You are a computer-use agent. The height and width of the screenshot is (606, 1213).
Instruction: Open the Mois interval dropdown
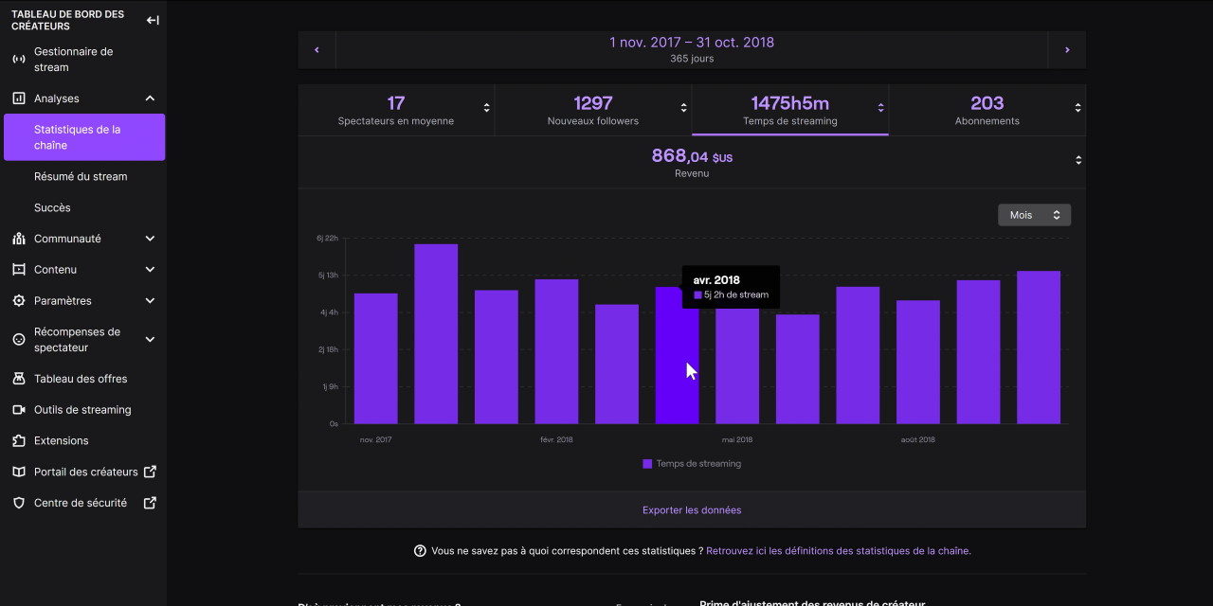point(1034,215)
